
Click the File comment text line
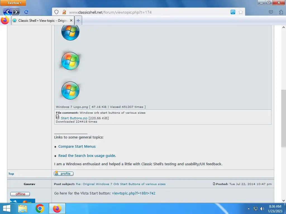point(101,113)
